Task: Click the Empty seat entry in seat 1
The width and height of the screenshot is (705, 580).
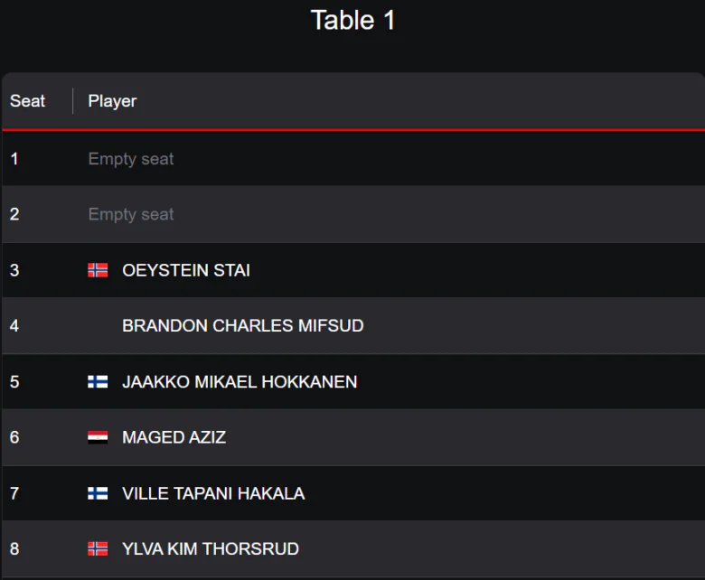Action: point(131,159)
